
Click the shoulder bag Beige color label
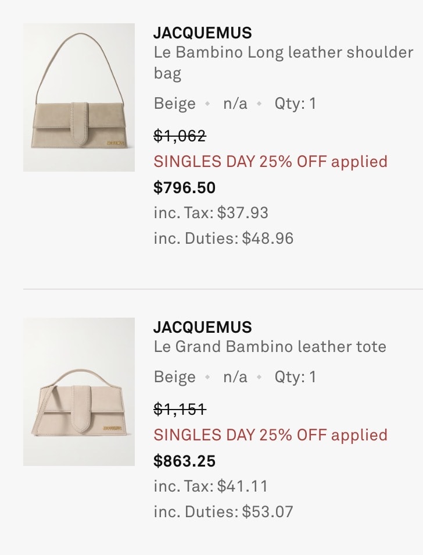tap(174, 104)
